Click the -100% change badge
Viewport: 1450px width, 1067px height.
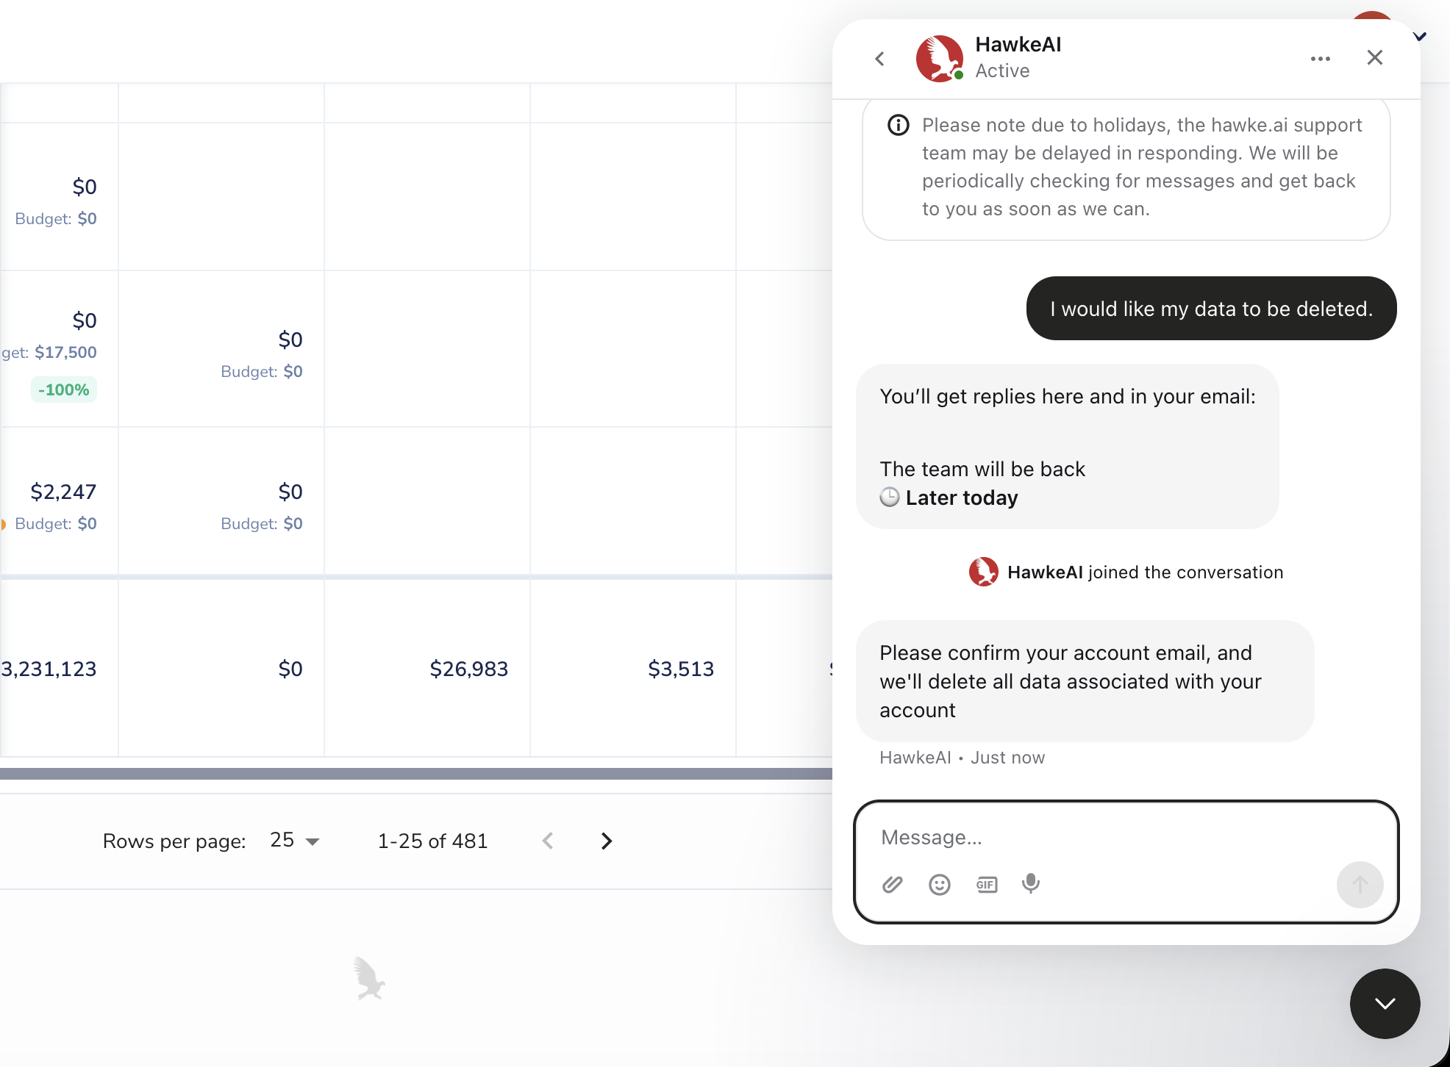coord(64,389)
